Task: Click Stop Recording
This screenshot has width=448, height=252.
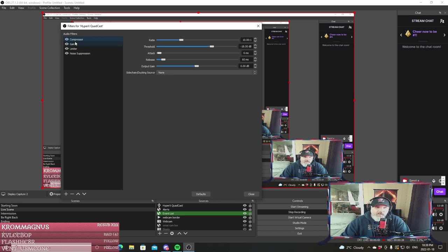Action: click(x=297, y=212)
